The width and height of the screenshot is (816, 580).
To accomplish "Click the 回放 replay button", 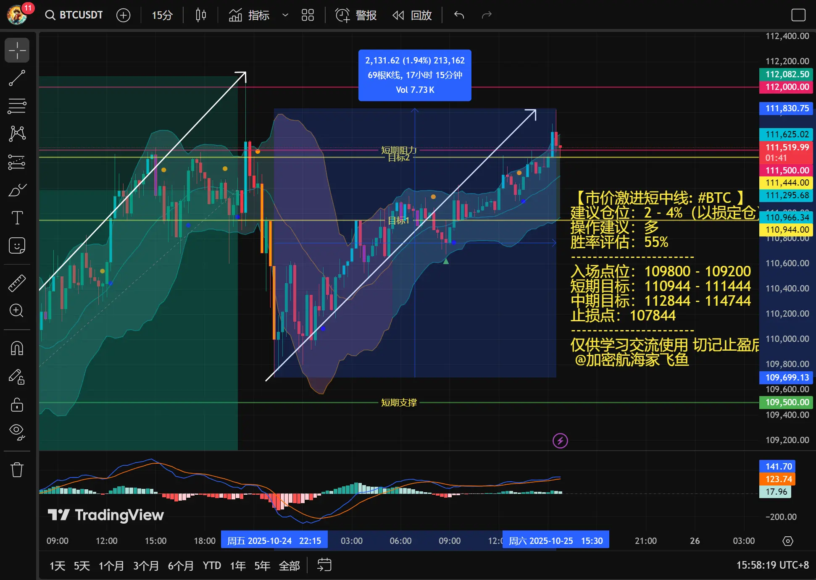I will point(412,15).
